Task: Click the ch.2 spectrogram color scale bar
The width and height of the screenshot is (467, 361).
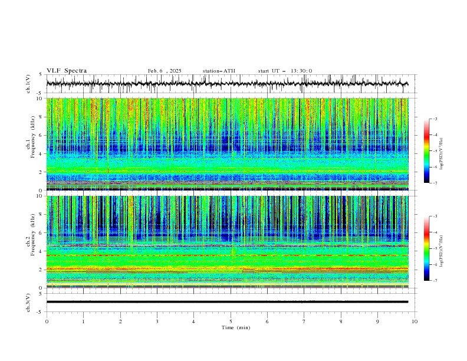Action: 426,248
